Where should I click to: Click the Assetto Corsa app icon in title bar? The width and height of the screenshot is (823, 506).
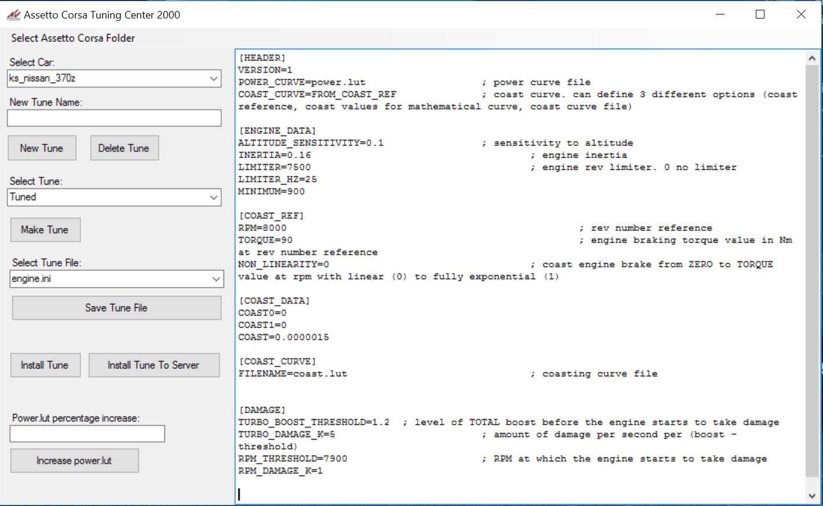click(13, 15)
